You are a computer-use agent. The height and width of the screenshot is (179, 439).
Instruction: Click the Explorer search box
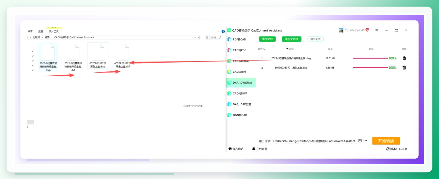click(x=213, y=38)
